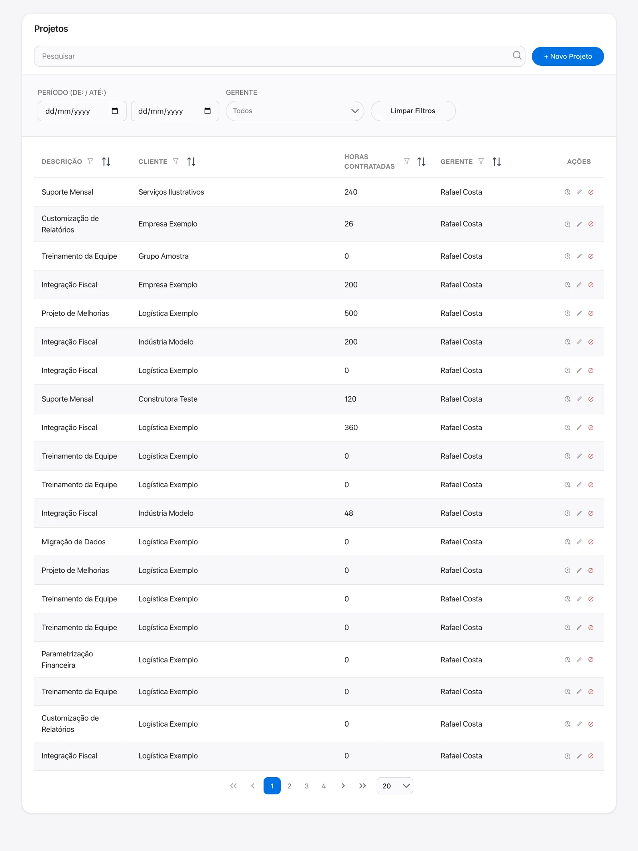Click the 500 hours value
638x851 pixels.
click(351, 313)
